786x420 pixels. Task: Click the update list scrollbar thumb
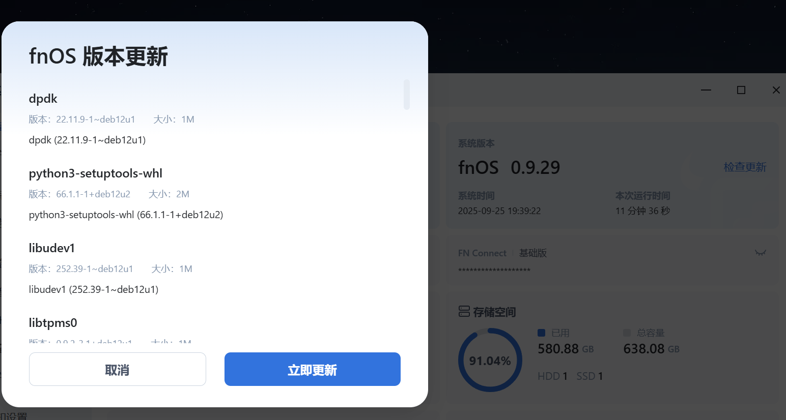coord(407,94)
